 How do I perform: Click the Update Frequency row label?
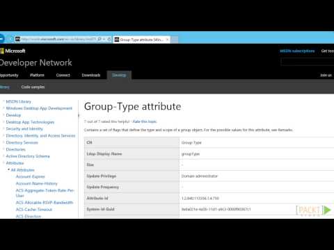tap(103, 187)
